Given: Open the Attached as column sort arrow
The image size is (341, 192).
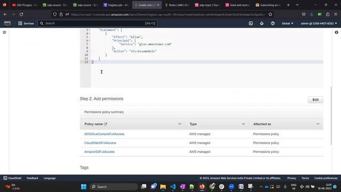Looking at the screenshot, I should [x=318, y=124].
